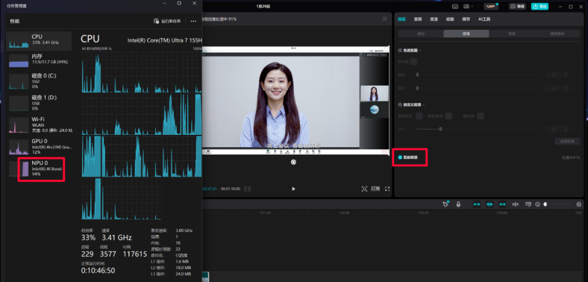Switch to 变速 tab in properties

click(434, 19)
